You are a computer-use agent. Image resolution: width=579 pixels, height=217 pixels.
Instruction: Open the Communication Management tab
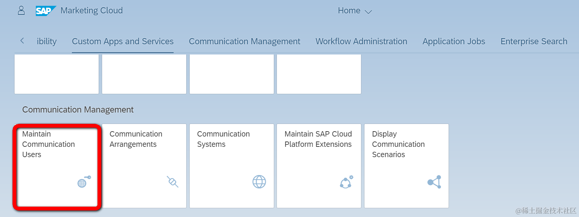(x=244, y=41)
